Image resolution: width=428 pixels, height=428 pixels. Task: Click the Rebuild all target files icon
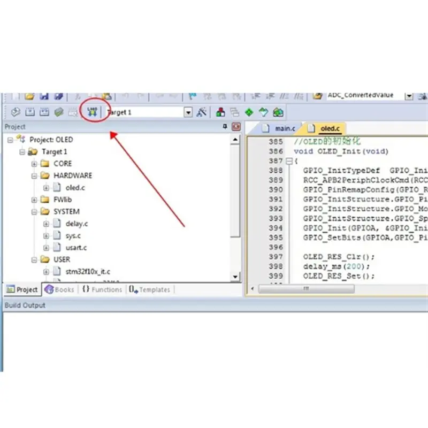[x=44, y=112]
